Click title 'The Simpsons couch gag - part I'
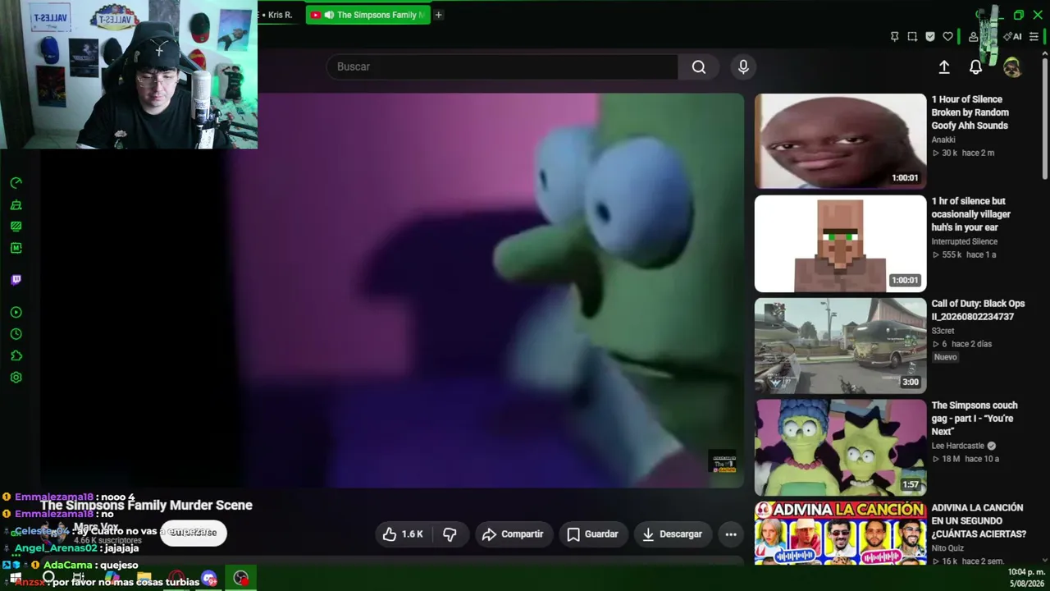Viewport: 1050px width, 591px height. point(975,419)
